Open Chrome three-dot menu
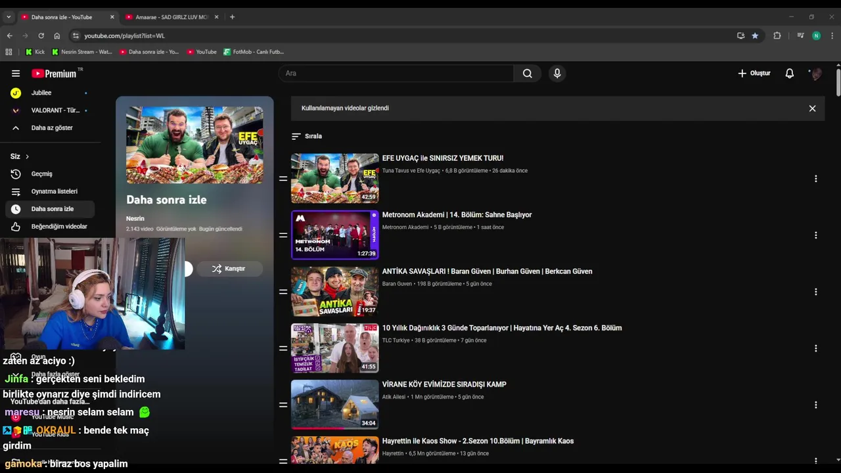 832,35
